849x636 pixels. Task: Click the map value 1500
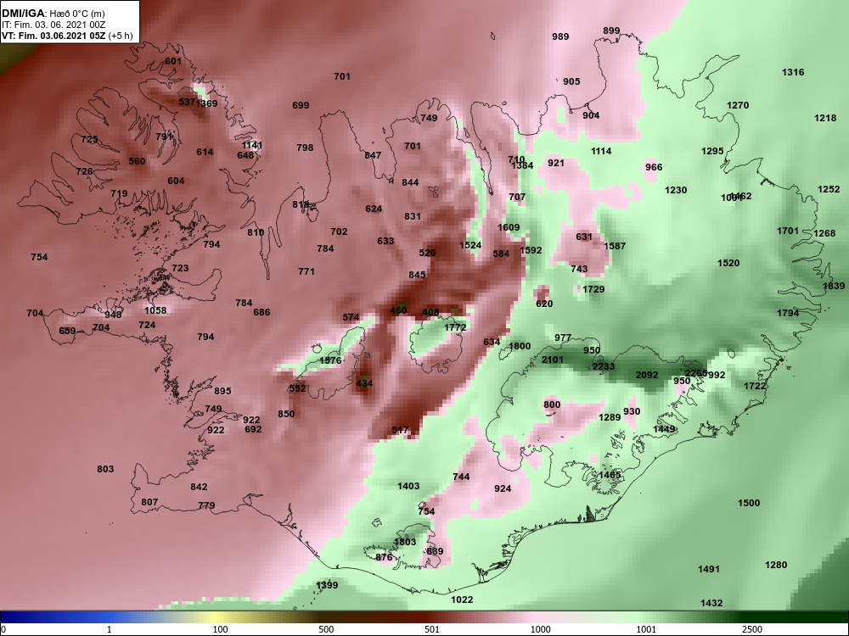(x=749, y=504)
